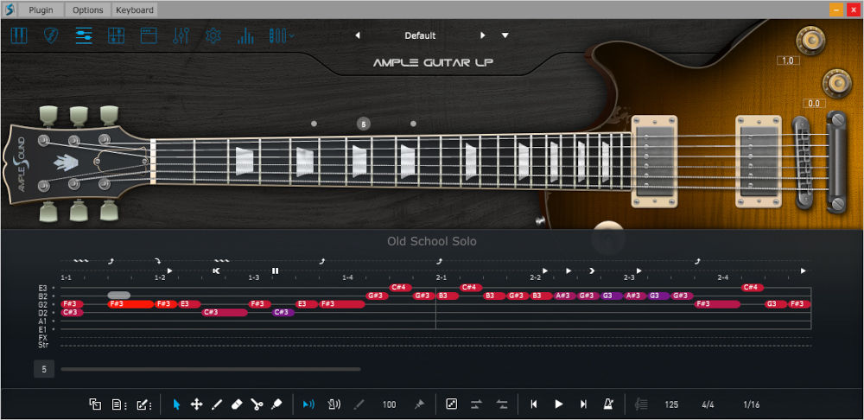Select the Default preset name
This screenshot has height=420, width=864.
point(420,35)
